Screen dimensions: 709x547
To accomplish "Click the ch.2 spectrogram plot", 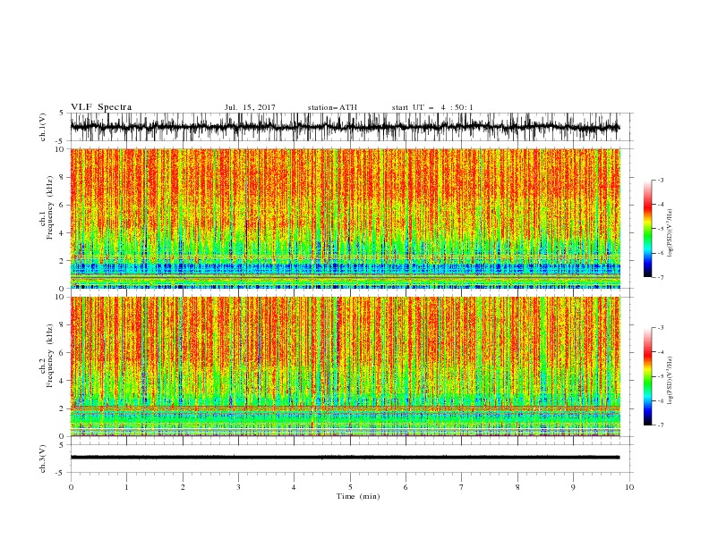I will [x=346, y=366].
